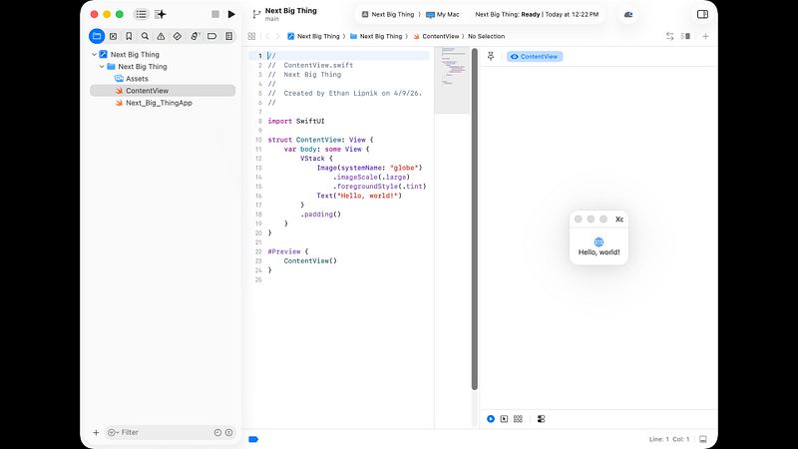Select Next_Big_ThingApp file
The height and width of the screenshot is (449, 798).
(154, 103)
